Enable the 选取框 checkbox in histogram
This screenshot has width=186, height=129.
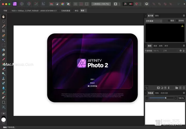point(177,21)
